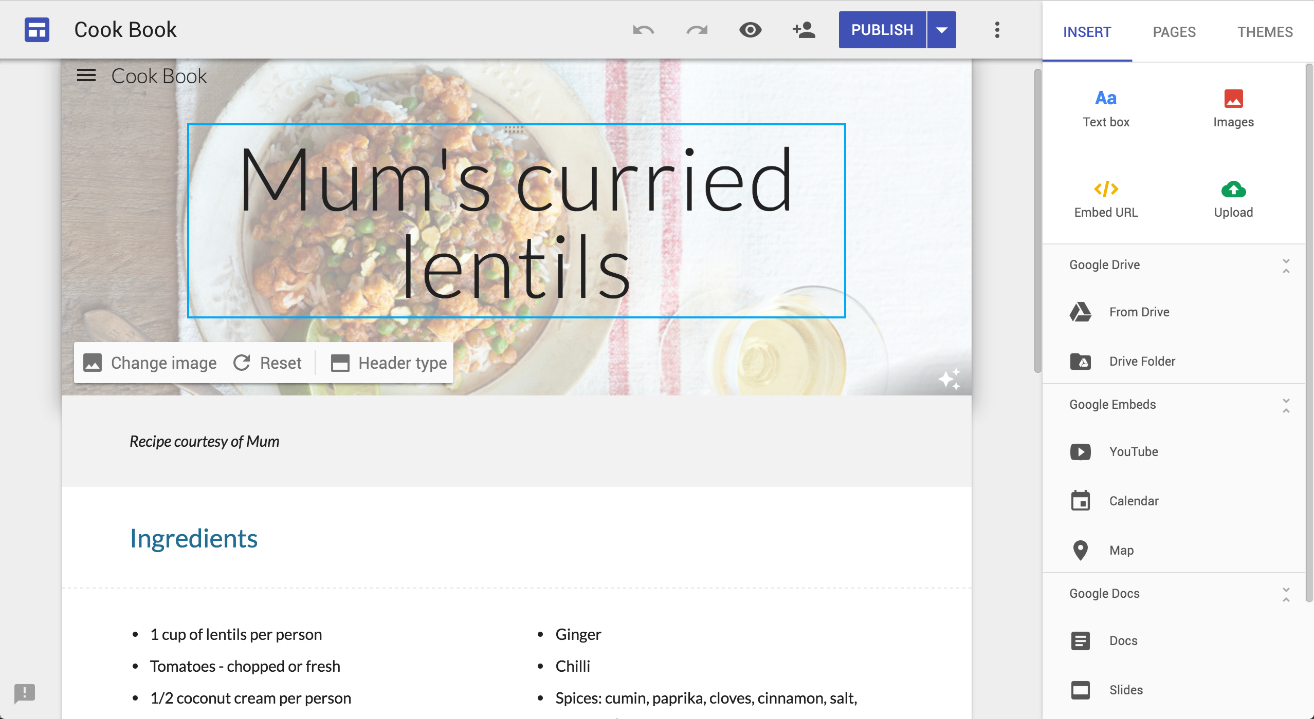
Task: Select the Ingredients heading
Action: tap(193, 538)
